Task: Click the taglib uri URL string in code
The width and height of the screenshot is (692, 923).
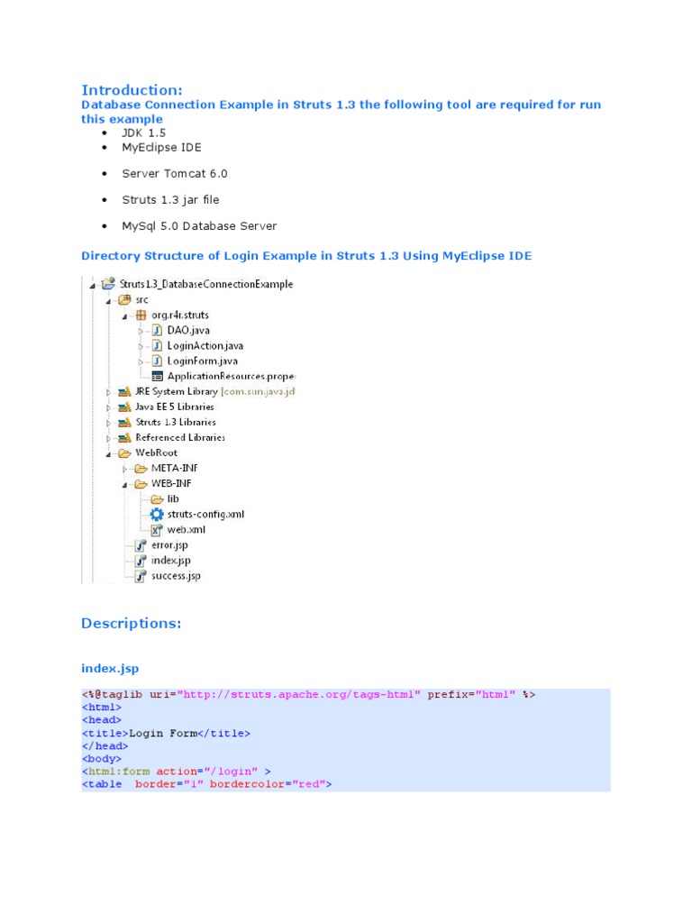Action: tap(299, 695)
